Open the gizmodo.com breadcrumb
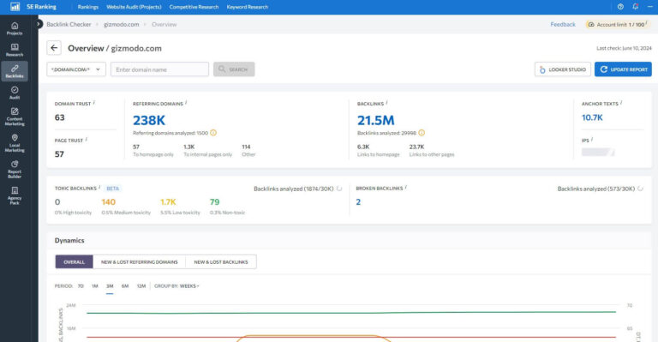Image resolution: width=658 pixels, height=342 pixels. pyautogui.click(x=122, y=24)
